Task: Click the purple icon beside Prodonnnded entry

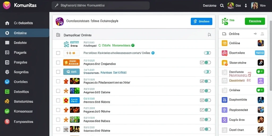Action: click(x=224, y=110)
